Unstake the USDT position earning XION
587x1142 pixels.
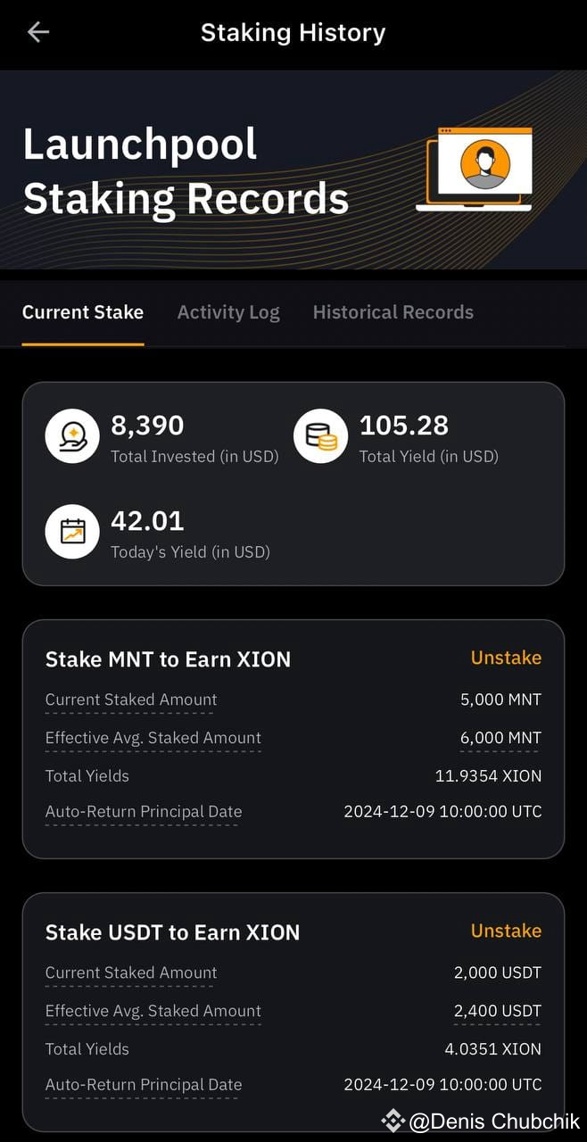(506, 931)
